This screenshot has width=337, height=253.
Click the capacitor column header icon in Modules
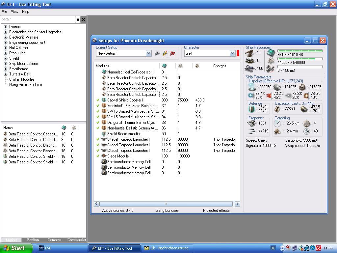197,66
